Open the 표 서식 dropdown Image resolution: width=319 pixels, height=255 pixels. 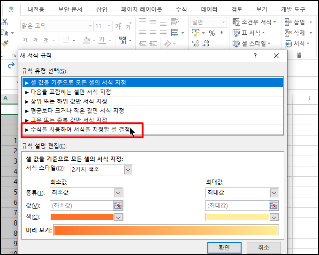tap(249, 32)
